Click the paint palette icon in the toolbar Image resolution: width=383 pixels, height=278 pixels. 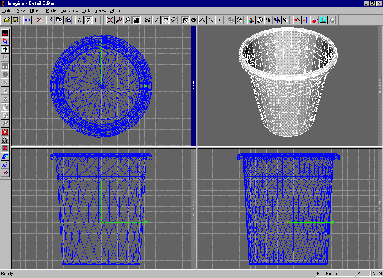260,20
